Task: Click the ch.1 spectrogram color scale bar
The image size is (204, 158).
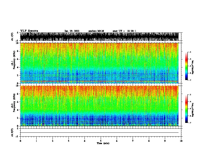Action: pyautogui.click(x=186, y=66)
